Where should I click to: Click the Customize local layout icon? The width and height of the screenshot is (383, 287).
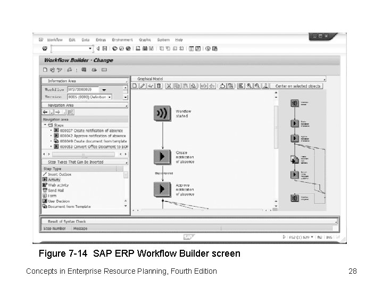coord(215,48)
